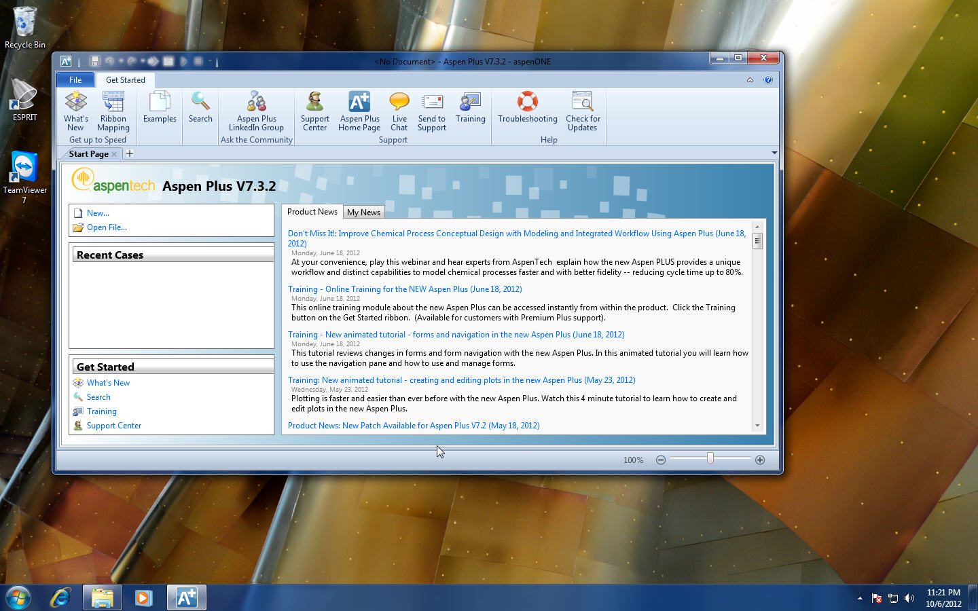Viewport: 978px width, 611px height.
Task: Click the Undo icon in quick access toolbar
Action: tap(109, 61)
